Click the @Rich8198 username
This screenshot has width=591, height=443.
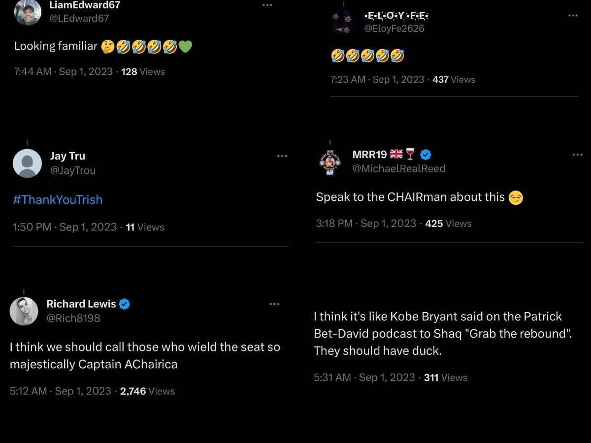point(73,318)
